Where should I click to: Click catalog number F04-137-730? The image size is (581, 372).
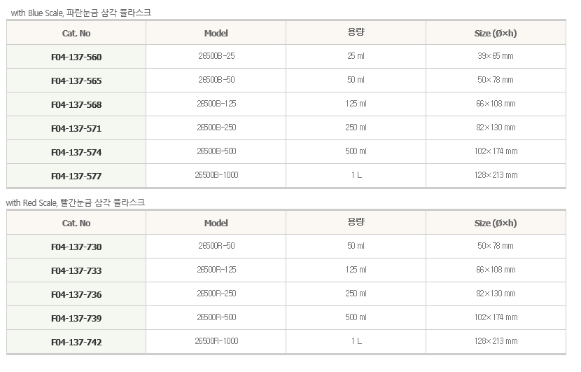pyautogui.click(x=76, y=247)
